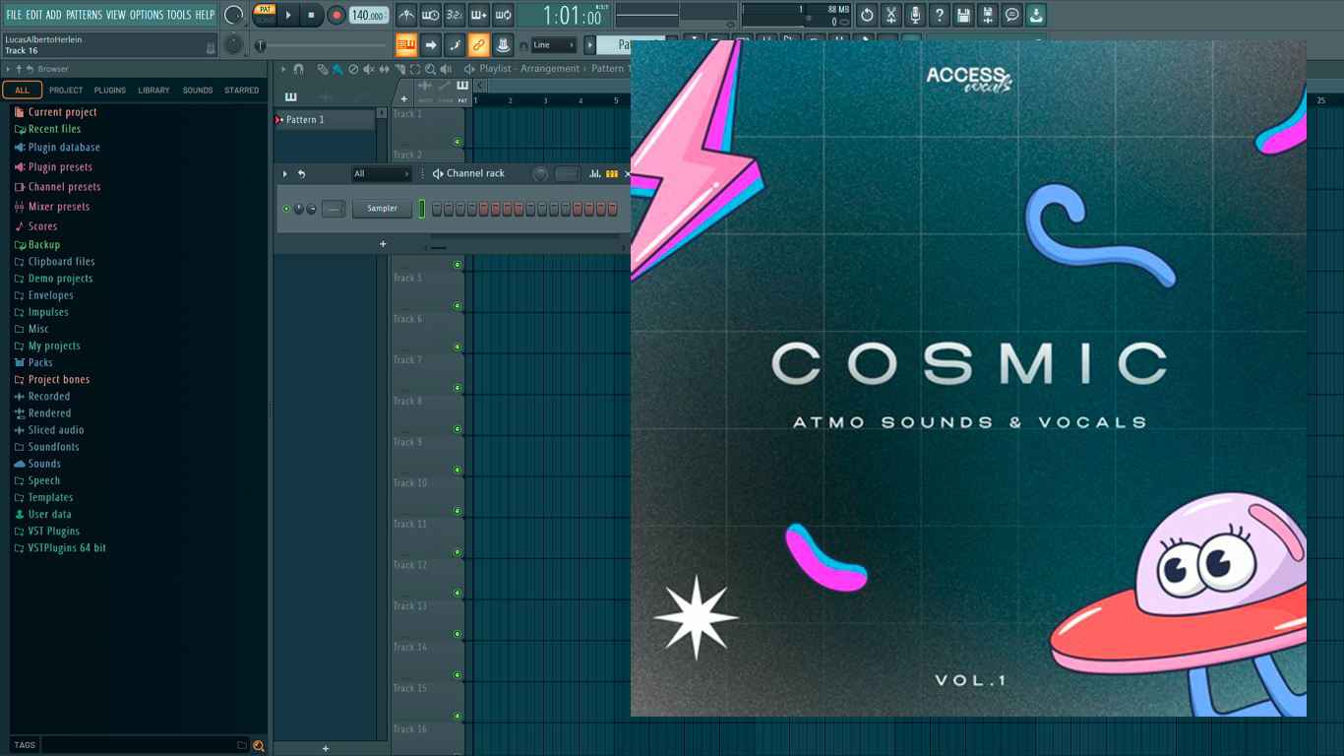Toggle the playlist snap magnet icon
The width and height of the screenshot is (1344, 756).
point(298,69)
